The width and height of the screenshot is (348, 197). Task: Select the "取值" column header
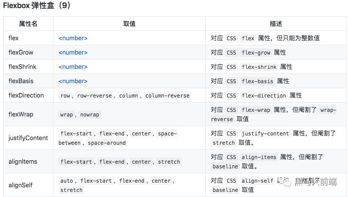pyautogui.click(x=129, y=24)
